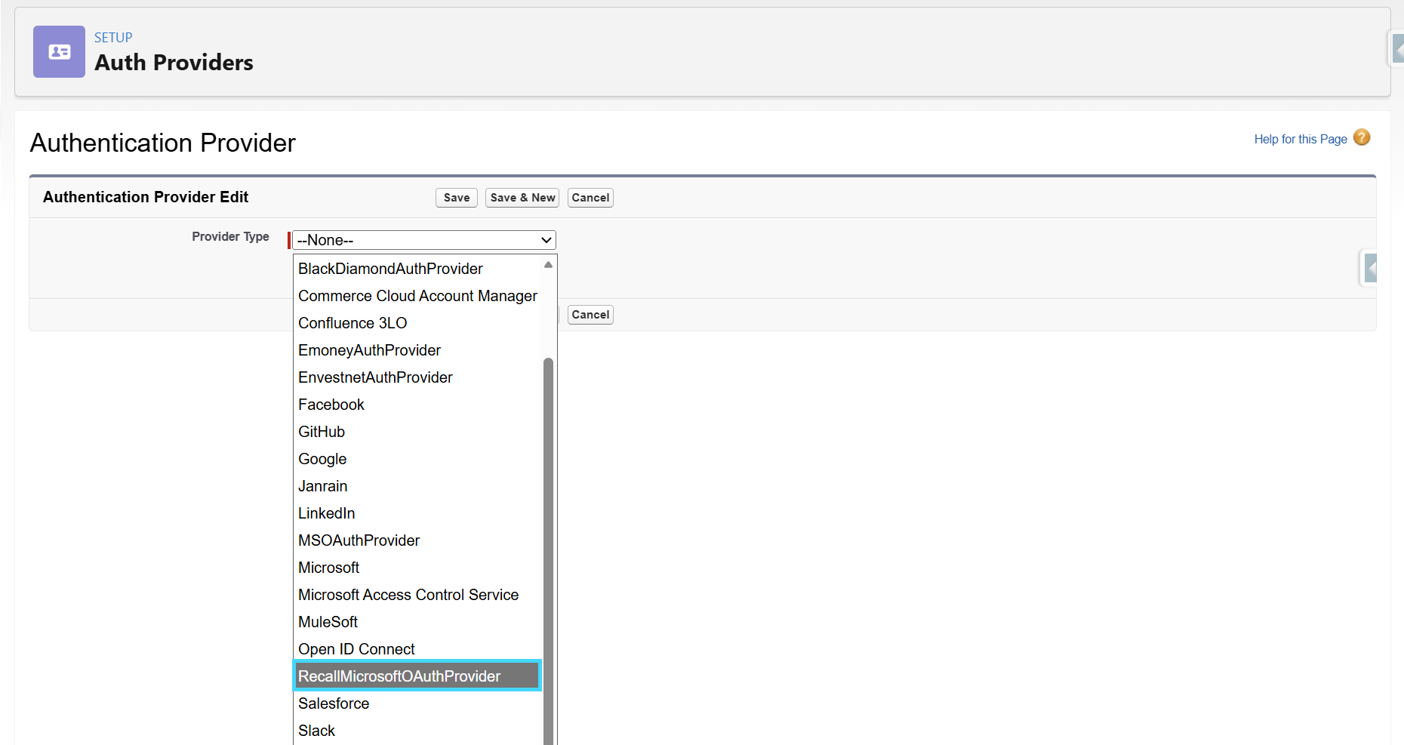This screenshot has width=1404, height=745.
Task: Click the Save & New button
Action: (522, 198)
